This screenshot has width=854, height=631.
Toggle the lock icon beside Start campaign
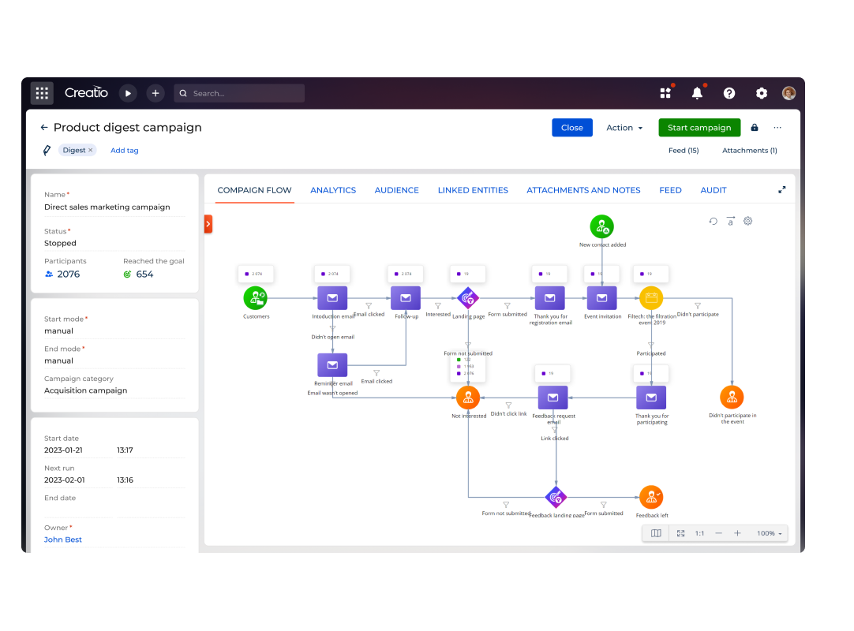coord(755,128)
